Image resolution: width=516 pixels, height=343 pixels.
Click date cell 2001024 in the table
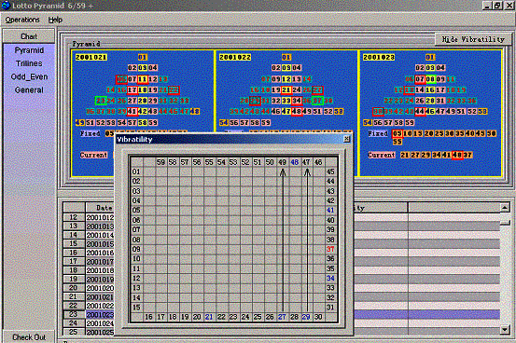click(x=100, y=323)
